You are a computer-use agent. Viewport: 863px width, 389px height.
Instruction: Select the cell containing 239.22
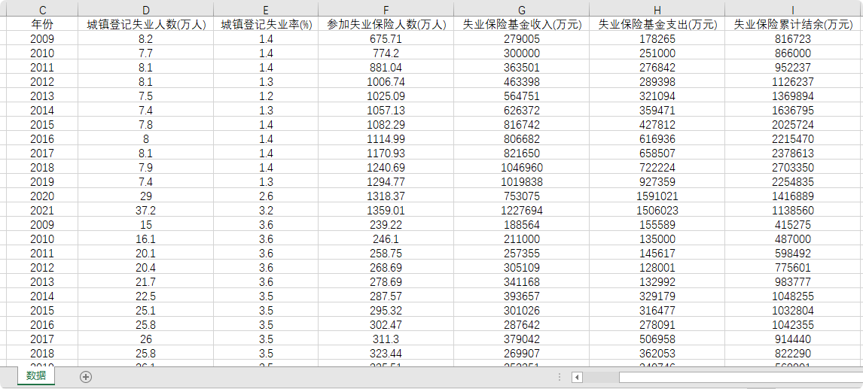[386, 224]
